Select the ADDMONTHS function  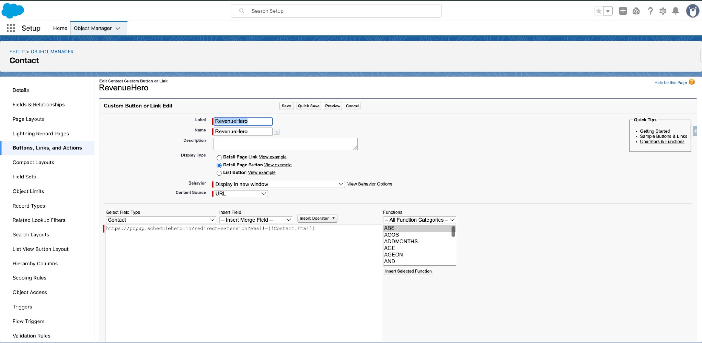pyautogui.click(x=401, y=242)
